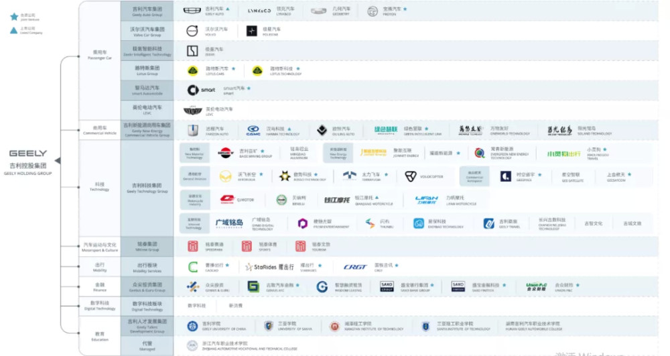Viewport: 670px width, 356px height.
Task: Click the blue Ekeybao Technology square logo
Action: click(x=419, y=223)
